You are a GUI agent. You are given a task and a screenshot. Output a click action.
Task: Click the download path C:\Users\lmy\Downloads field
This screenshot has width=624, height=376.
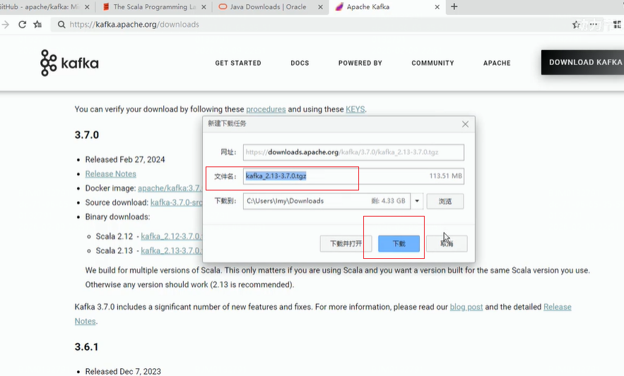coord(326,201)
